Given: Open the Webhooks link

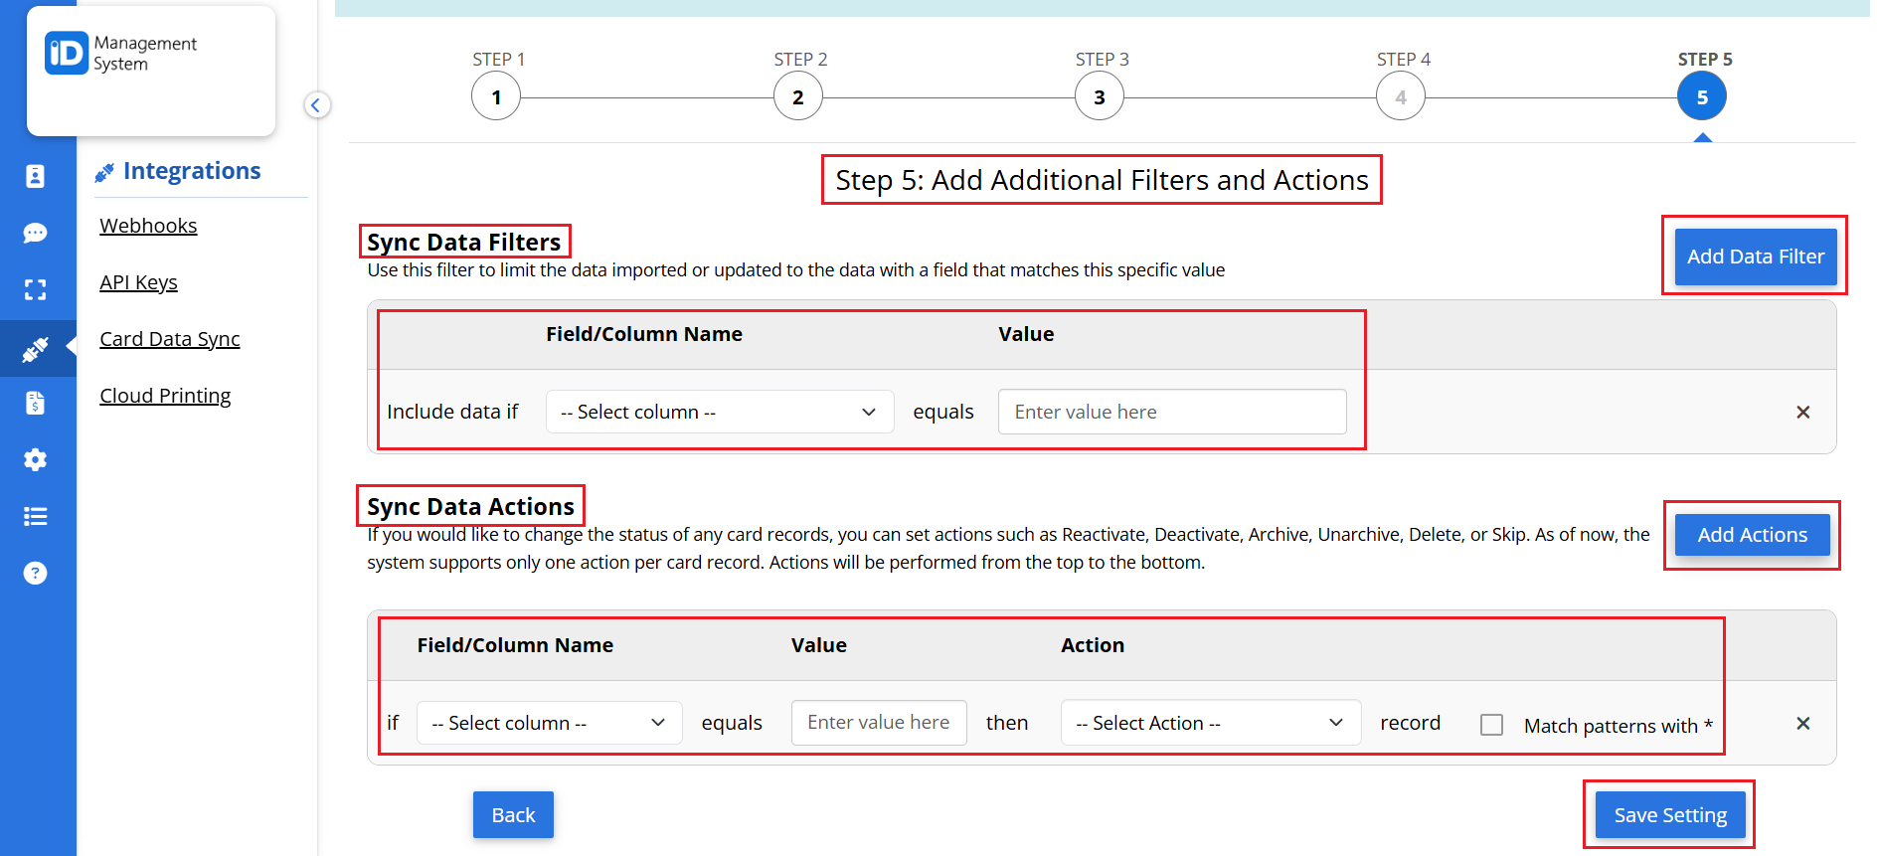Looking at the screenshot, I should 148,226.
